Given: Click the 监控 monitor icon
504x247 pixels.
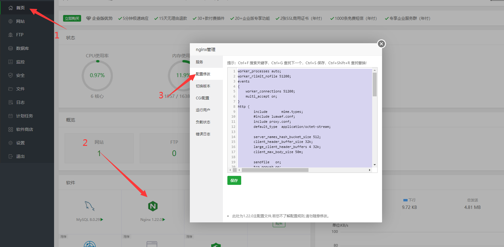Looking at the screenshot, I should click(x=11, y=62).
